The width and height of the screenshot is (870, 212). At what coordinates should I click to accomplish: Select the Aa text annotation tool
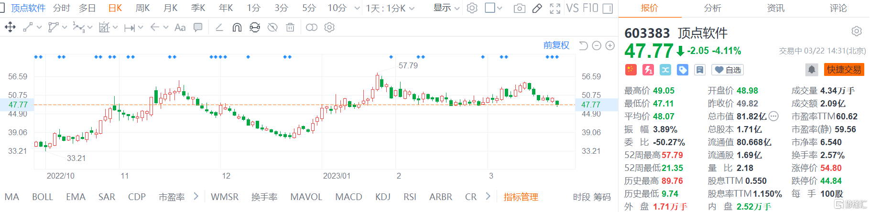(180, 28)
